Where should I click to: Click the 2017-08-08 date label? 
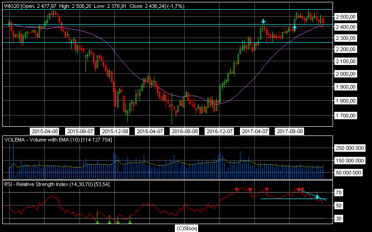290,131
